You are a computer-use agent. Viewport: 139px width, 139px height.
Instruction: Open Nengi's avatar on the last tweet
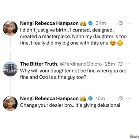coord(10,104)
